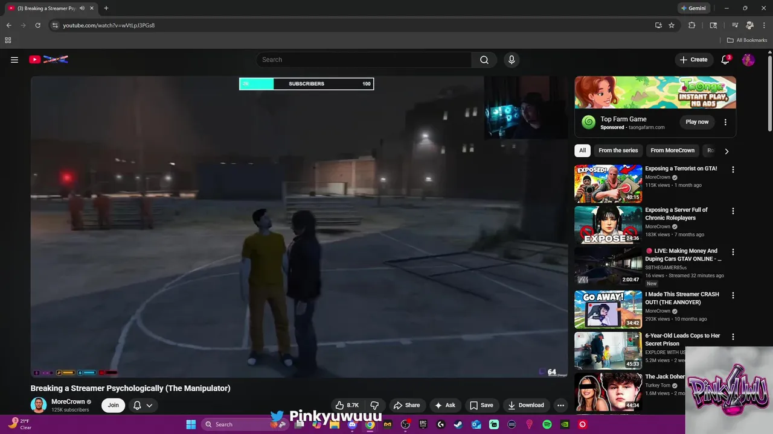This screenshot has width=773, height=434.
Task: Open options for 'Exposing a Server Full of Chronic Roleplayers'
Action: [x=733, y=211]
